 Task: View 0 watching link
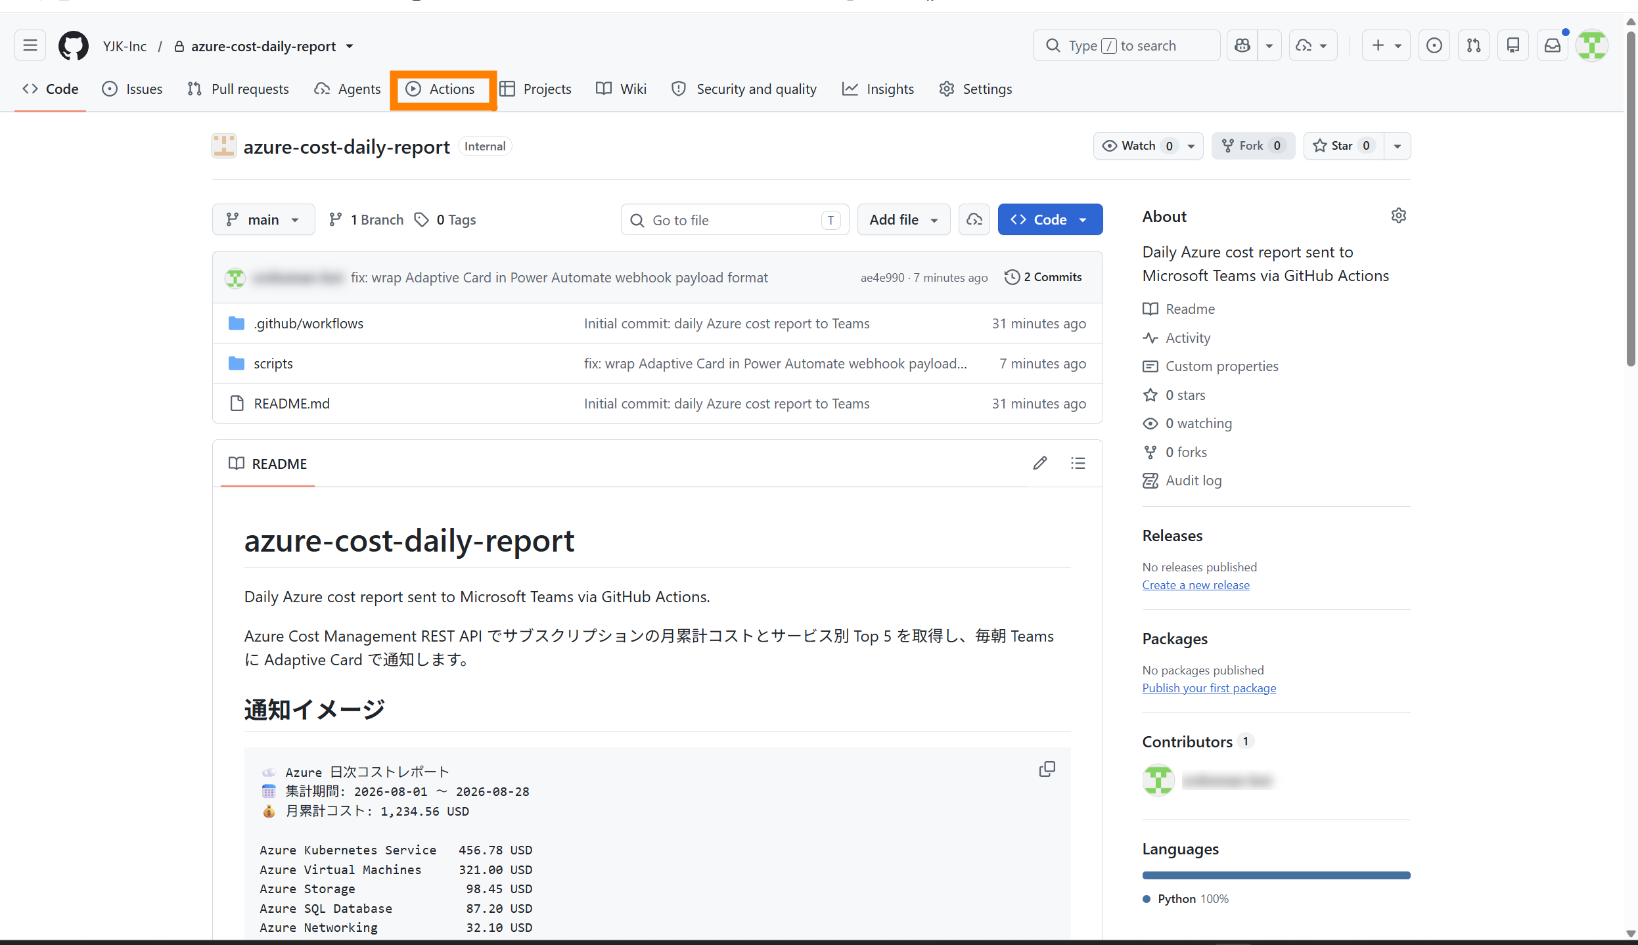coord(1187,424)
